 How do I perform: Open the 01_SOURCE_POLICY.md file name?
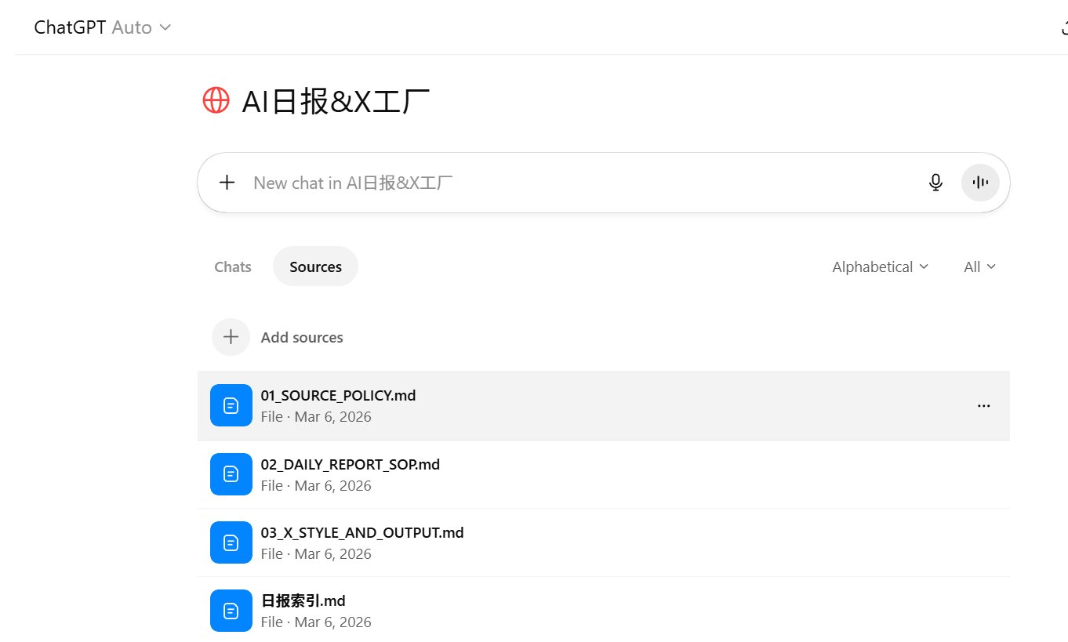tap(338, 396)
